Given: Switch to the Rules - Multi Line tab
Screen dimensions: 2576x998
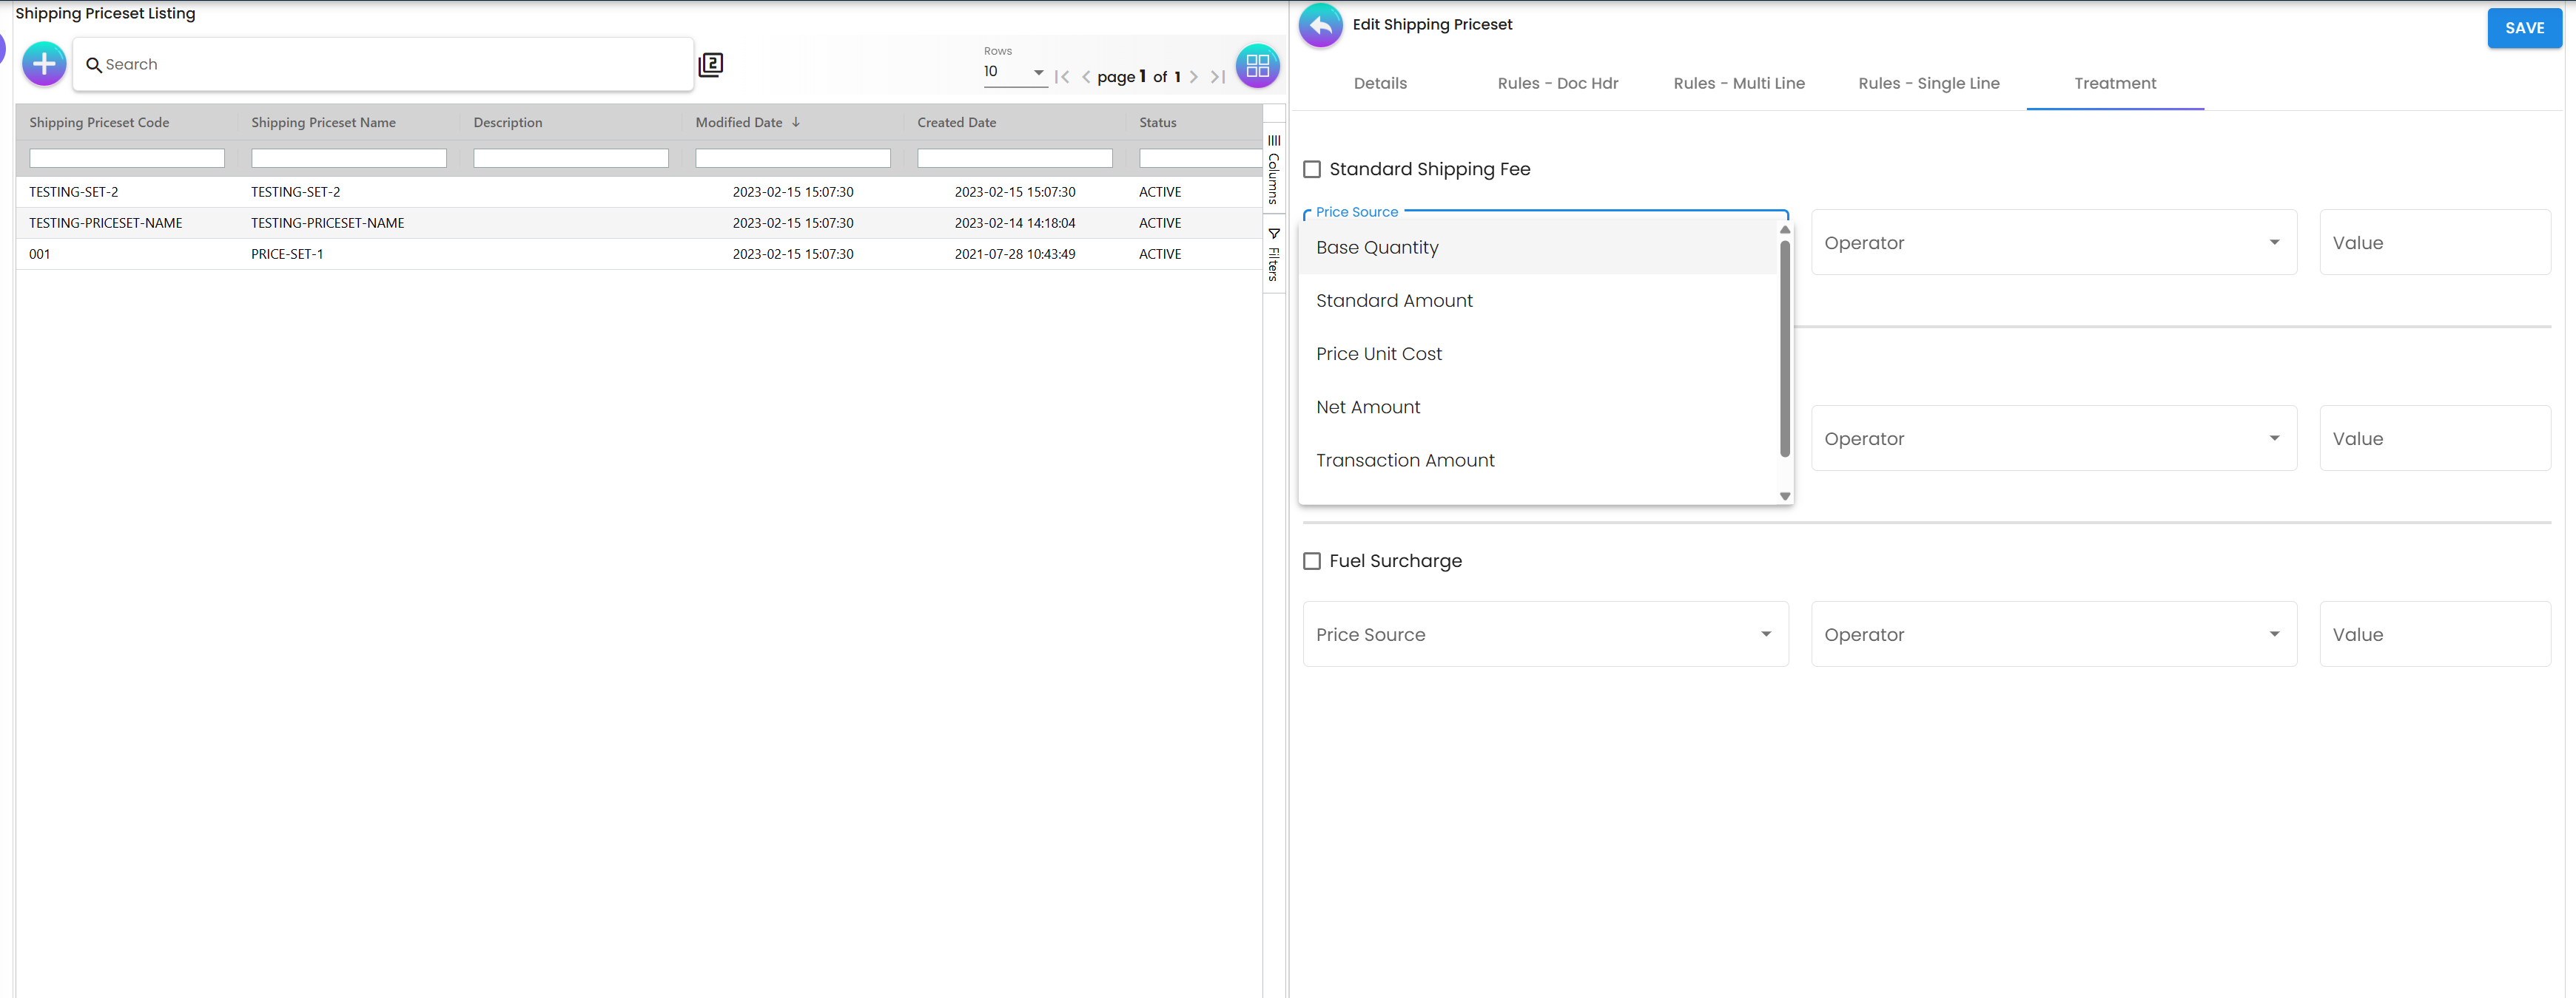Looking at the screenshot, I should 1738,84.
